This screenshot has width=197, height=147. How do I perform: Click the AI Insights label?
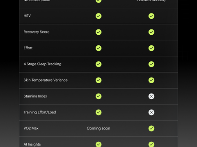coord(32,145)
